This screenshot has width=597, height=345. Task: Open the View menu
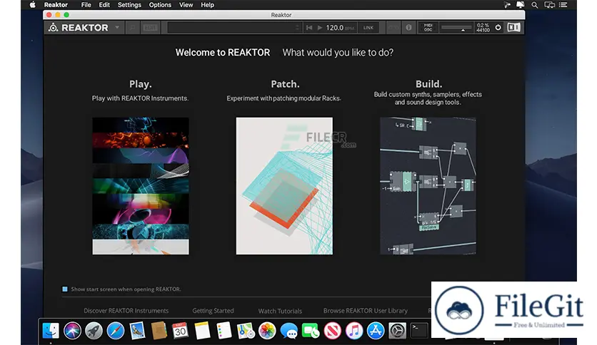click(186, 5)
